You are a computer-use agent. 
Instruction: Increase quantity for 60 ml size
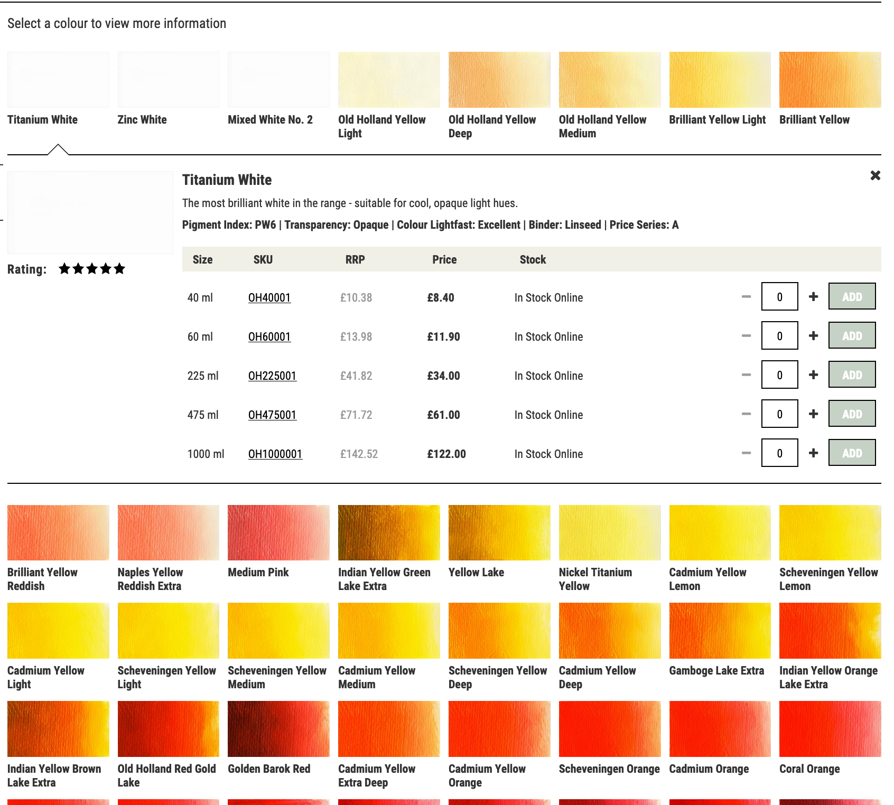pos(813,336)
